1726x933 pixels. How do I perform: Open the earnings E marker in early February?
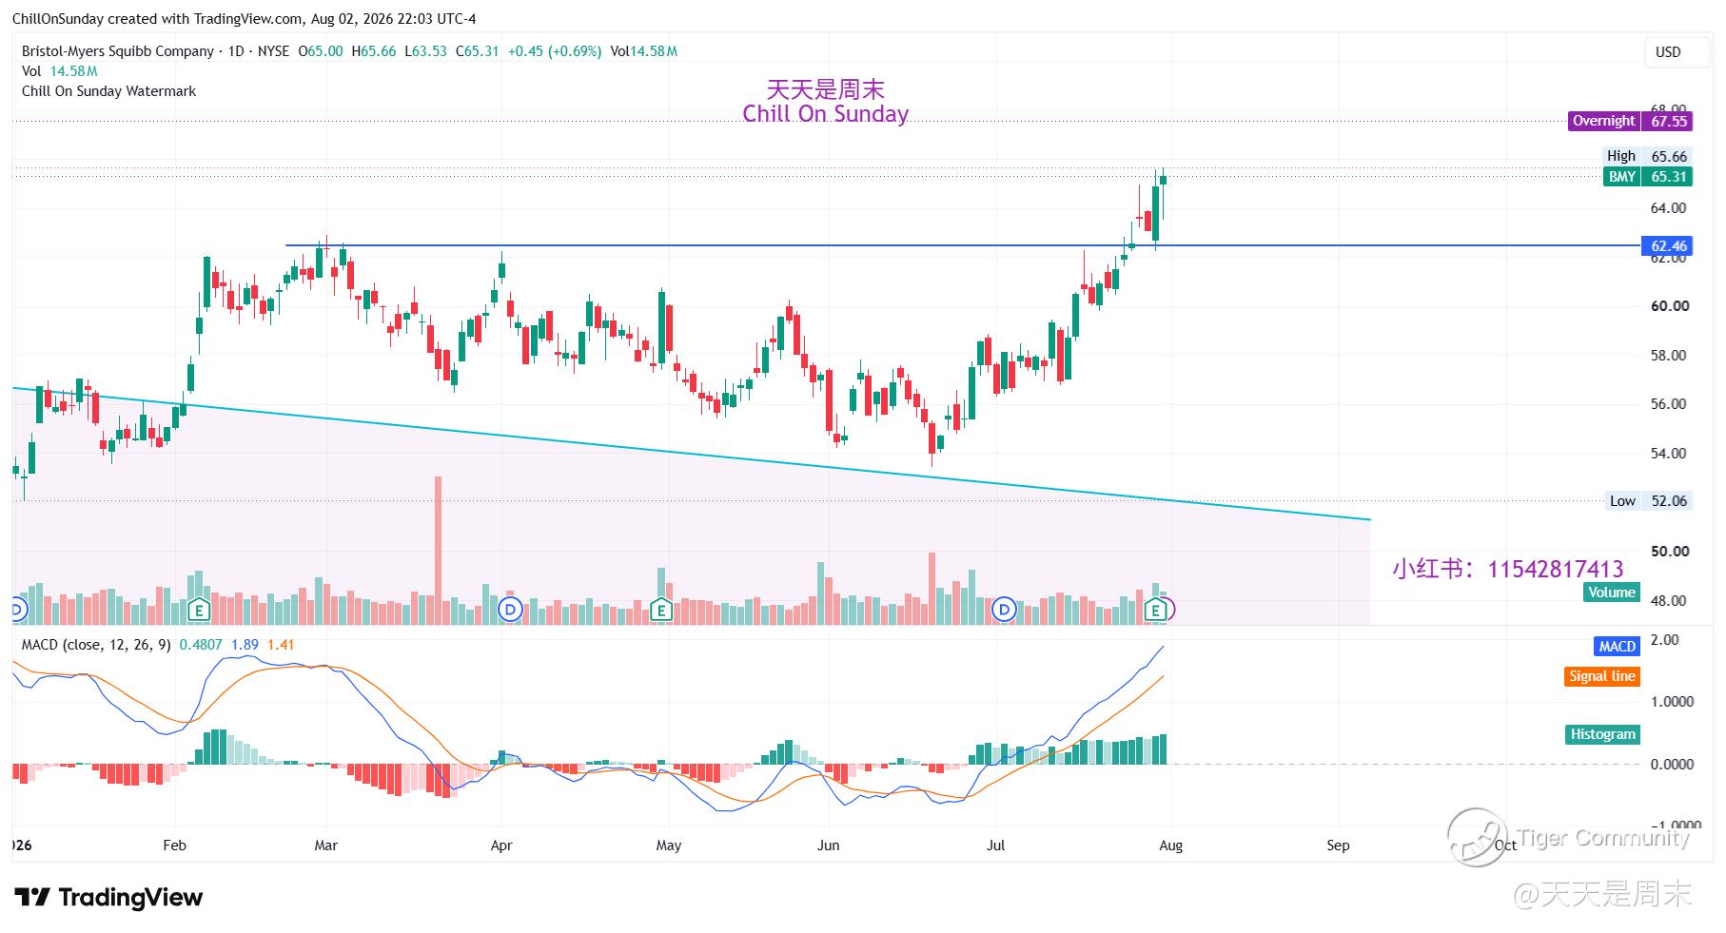click(x=198, y=609)
